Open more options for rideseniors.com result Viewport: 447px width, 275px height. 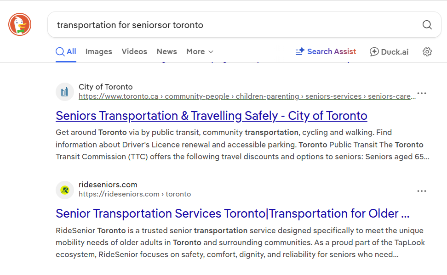tap(421, 191)
